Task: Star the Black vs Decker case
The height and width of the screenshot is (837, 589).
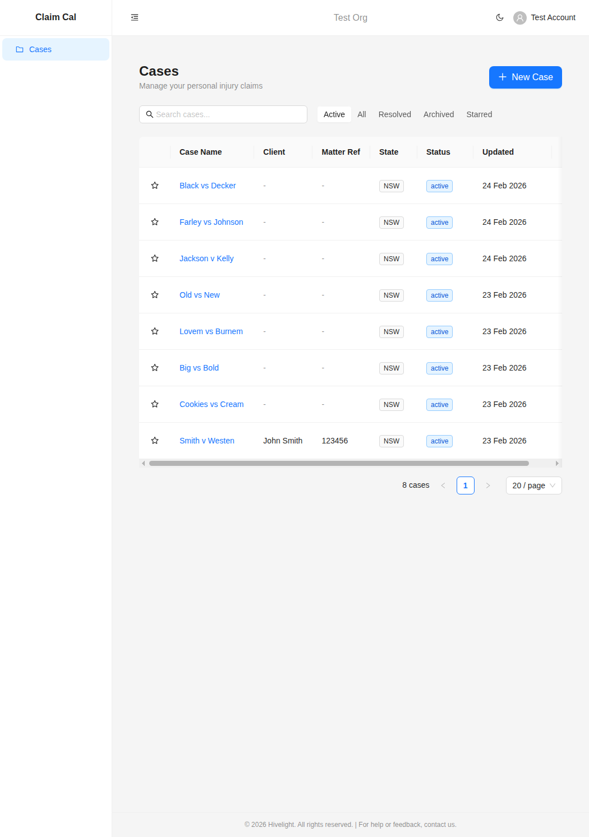Action: 155,185
